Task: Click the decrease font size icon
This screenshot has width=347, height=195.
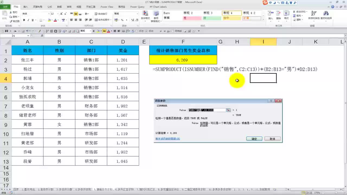Action: [65, 14]
